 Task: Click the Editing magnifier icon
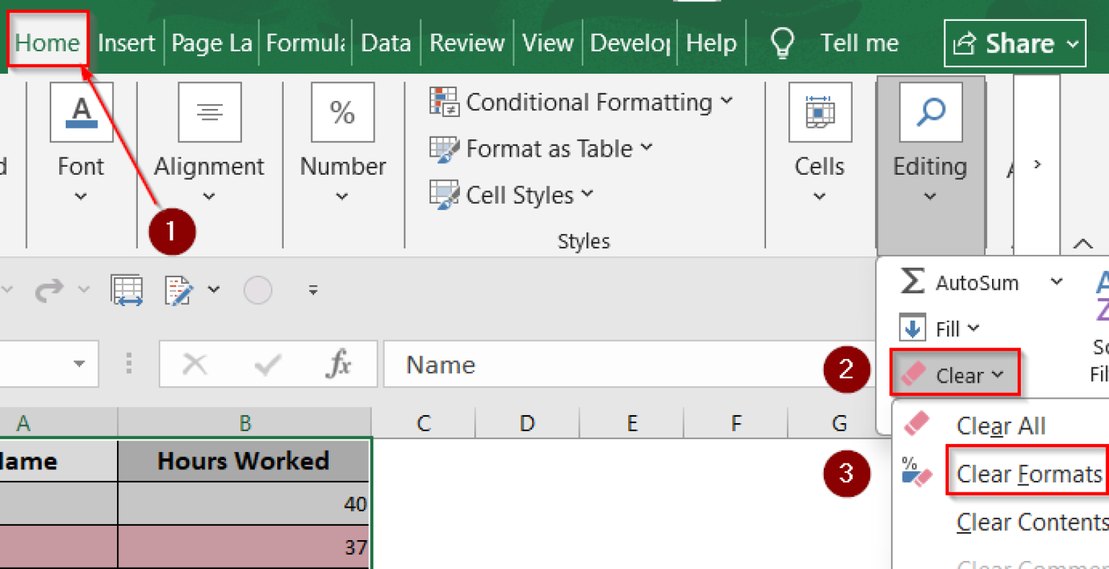pyautogui.click(x=931, y=112)
